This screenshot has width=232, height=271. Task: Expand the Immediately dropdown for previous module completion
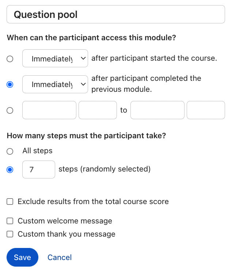pos(55,84)
